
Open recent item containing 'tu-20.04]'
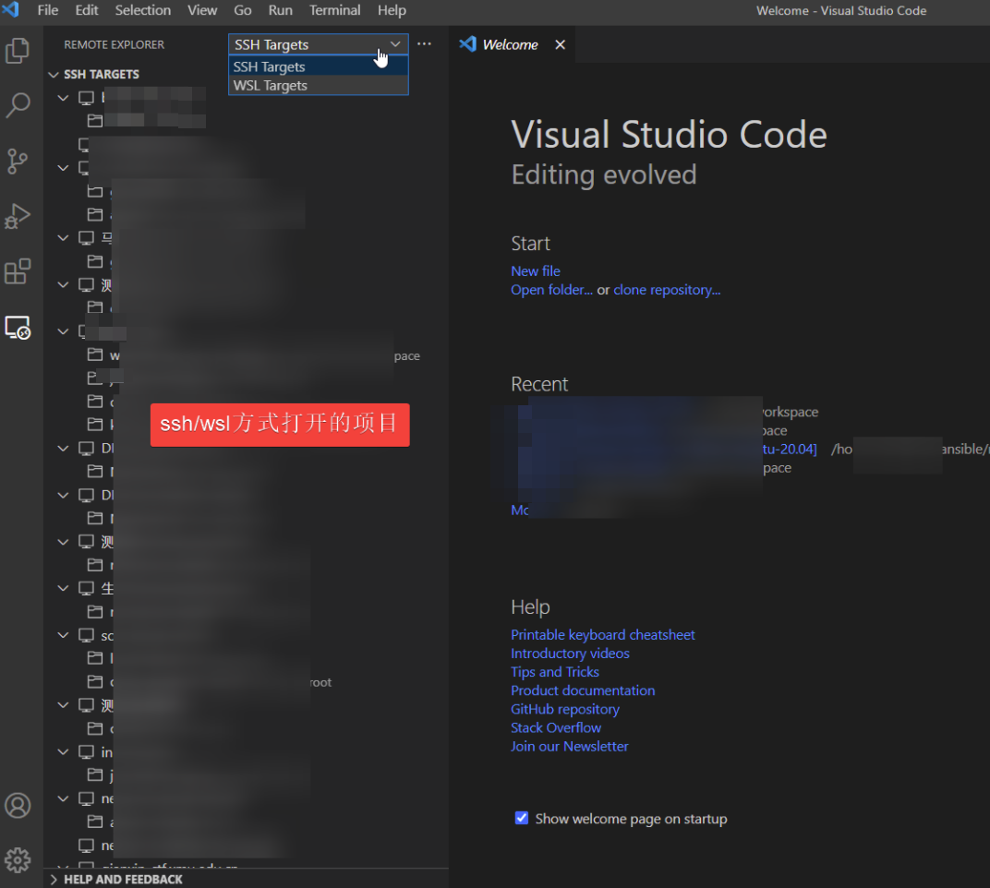click(790, 449)
